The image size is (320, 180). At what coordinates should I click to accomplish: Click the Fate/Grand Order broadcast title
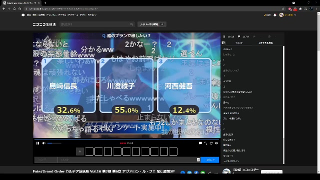click(x=103, y=171)
